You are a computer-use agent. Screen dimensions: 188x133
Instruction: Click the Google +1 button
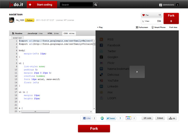[x=128, y=118]
